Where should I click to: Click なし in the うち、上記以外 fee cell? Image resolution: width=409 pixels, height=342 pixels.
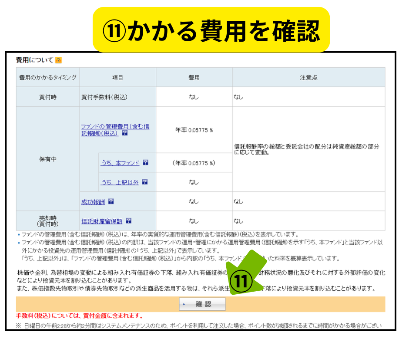pyautogui.click(x=194, y=182)
